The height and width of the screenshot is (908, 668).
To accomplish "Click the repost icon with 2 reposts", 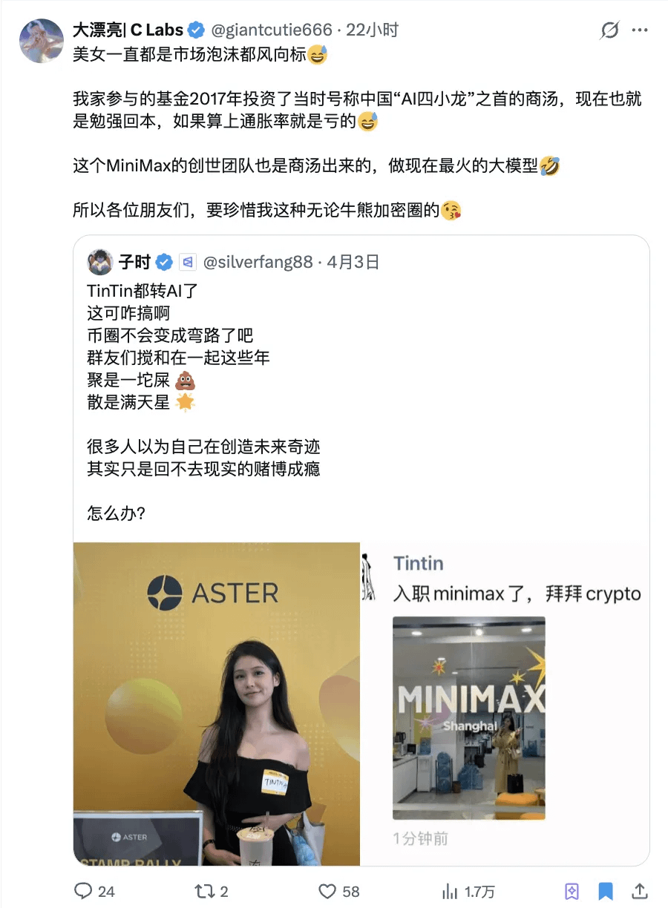I will (202, 890).
